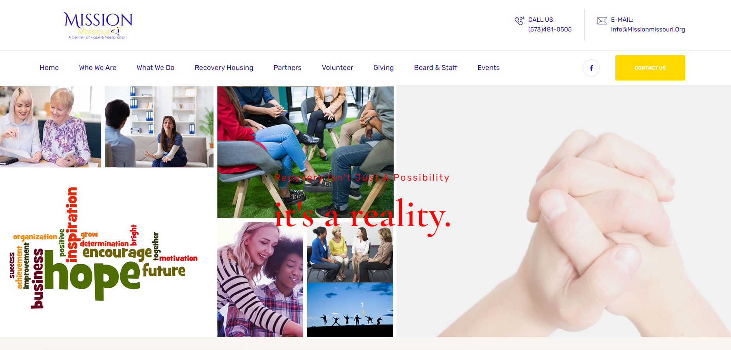Click the envelope icon beside E-Mail
This screenshot has width=731, height=350.
[602, 21]
